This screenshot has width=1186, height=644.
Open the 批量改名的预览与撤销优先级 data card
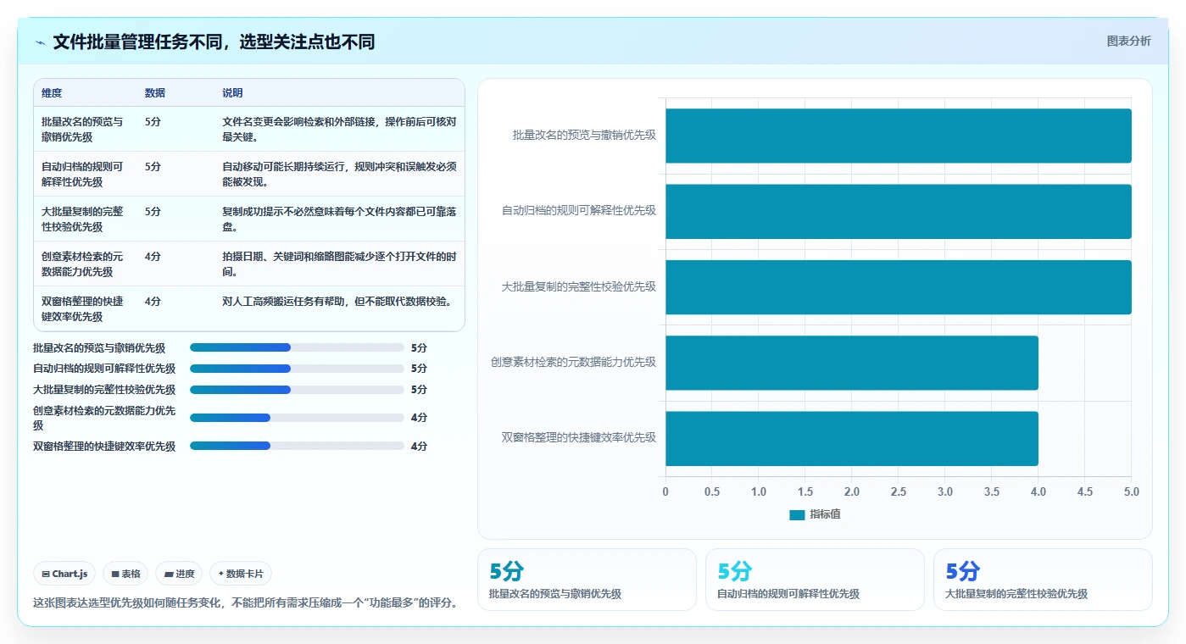(x=587, y=580)
